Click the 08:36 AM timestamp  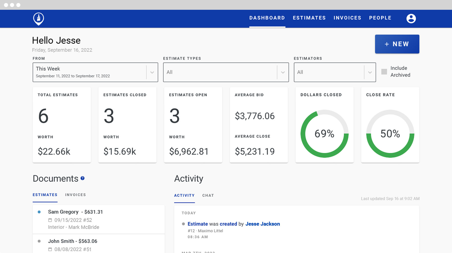198,237
